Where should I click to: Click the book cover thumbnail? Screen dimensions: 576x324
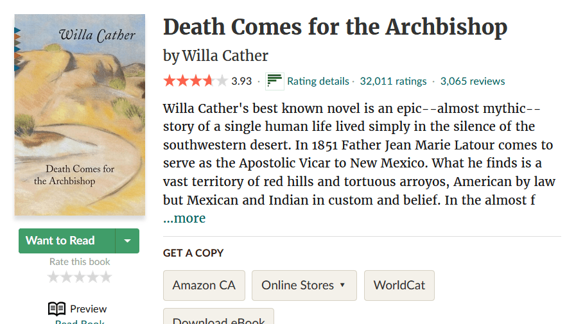click(80, 115)
